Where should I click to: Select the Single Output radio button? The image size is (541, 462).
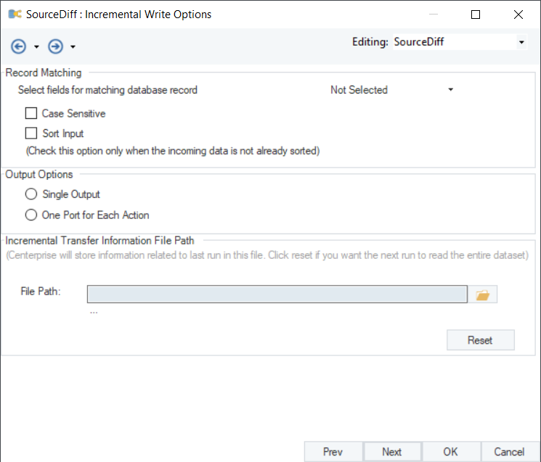point(30,194)
